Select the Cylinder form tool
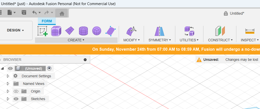Viewport: 260px width, 109px height. click(83, 31)
